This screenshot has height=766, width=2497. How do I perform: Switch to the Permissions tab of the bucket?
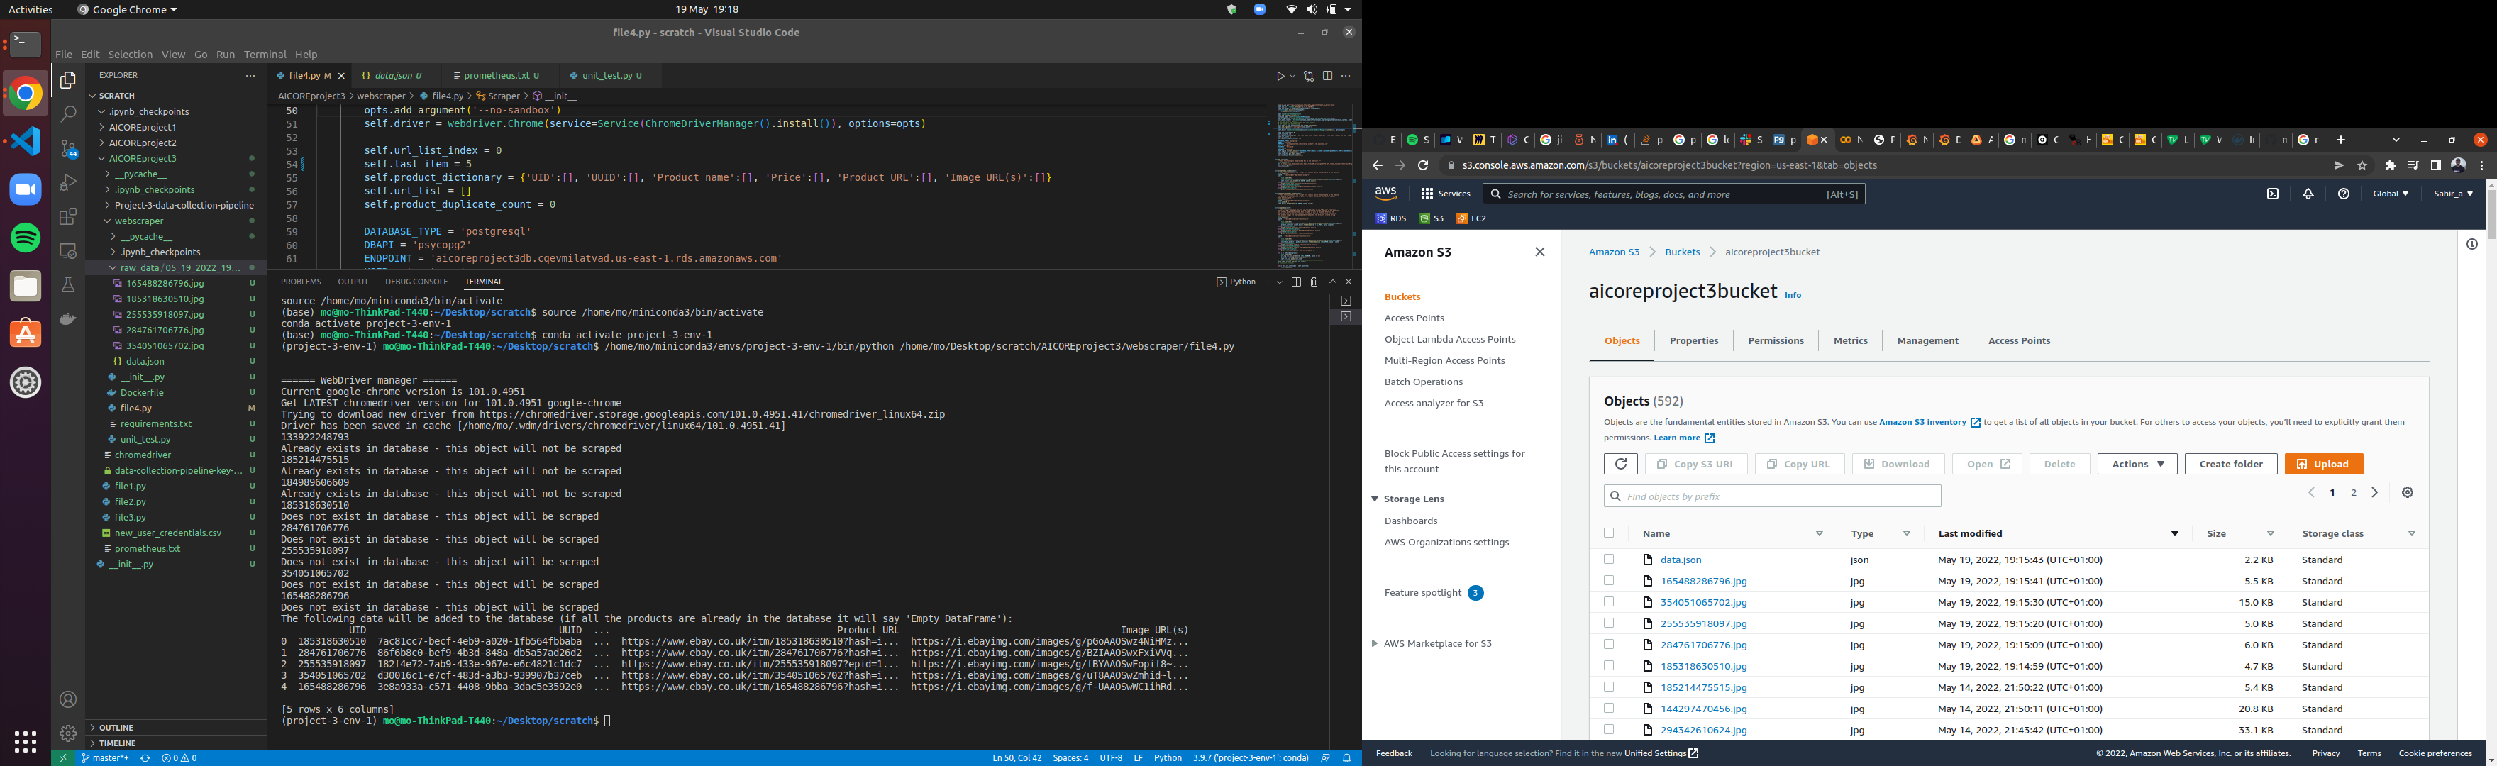(1776, 340)
